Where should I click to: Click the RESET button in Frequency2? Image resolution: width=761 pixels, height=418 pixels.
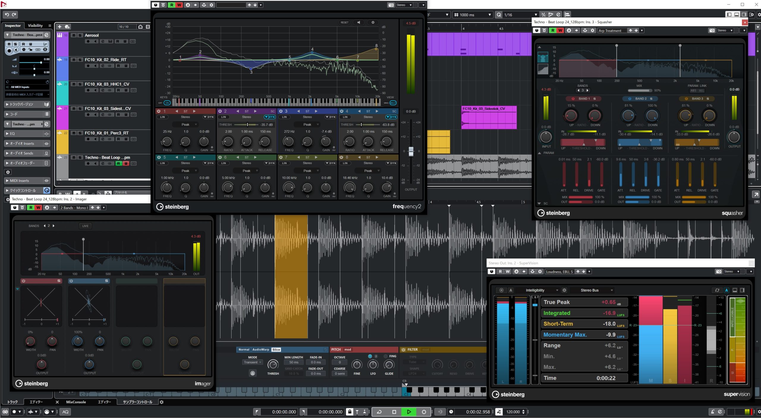click(x=345, y=22)
